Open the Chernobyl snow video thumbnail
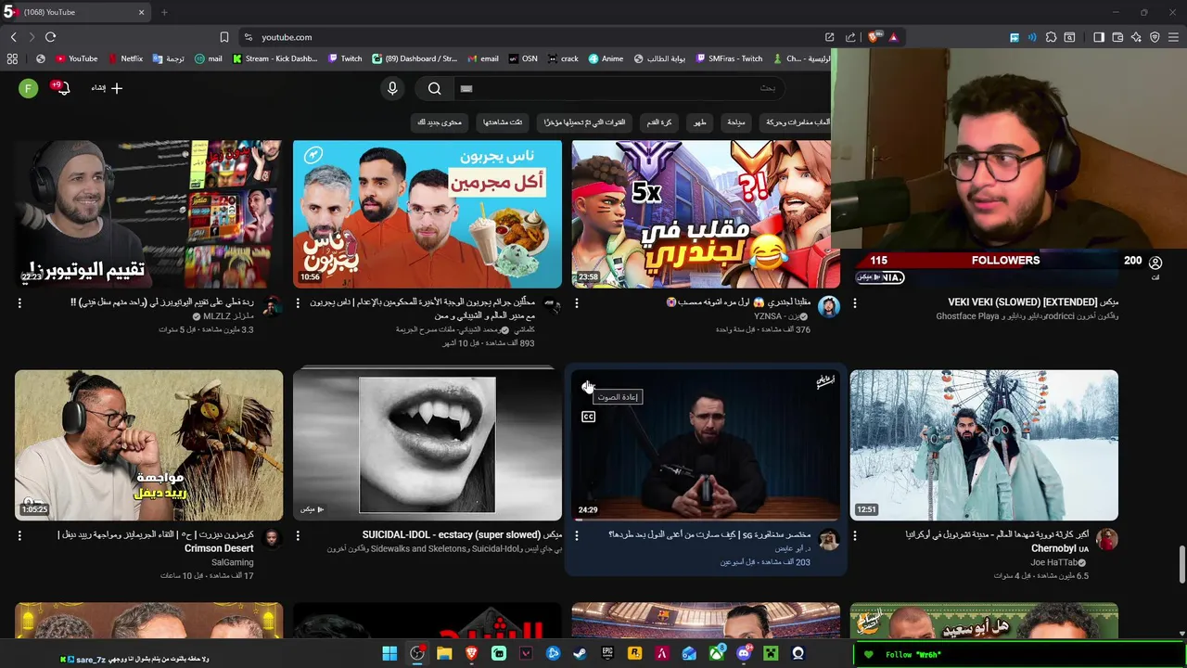 (x=984, y=445)
